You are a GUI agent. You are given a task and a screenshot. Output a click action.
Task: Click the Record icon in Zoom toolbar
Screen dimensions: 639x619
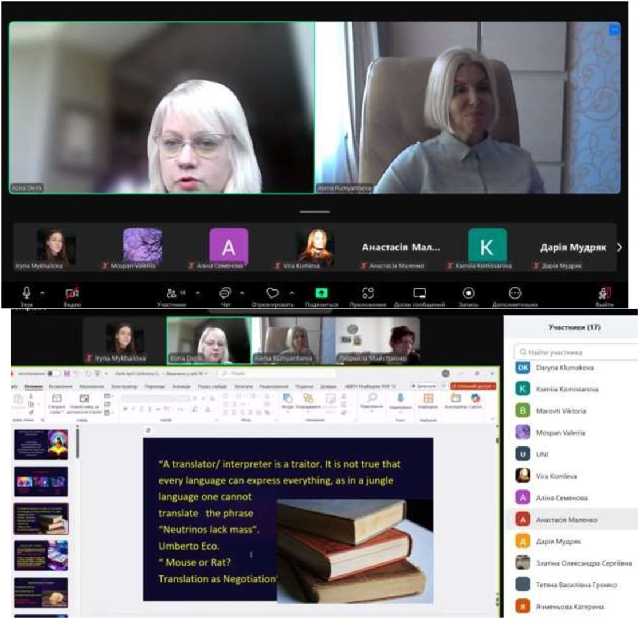point(468,293)
